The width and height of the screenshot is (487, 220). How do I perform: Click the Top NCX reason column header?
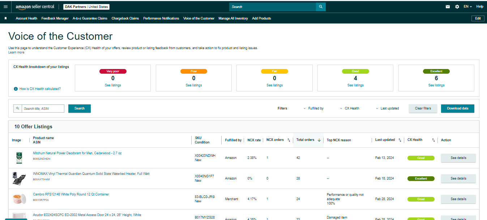click(339, 140)
